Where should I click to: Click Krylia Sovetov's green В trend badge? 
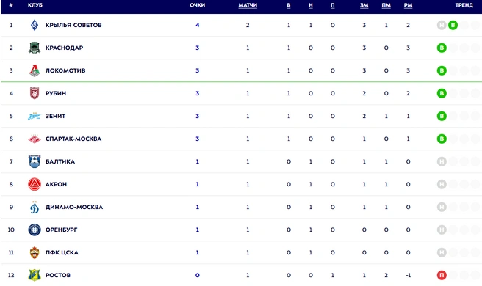click(453, 25)
